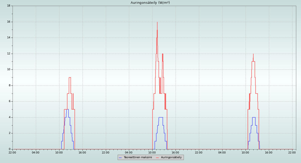The image size is (301, 163).
Task: Click the leftmost 22:00 x-axis label
Action: pyautogui.click(x=12, y=152)
